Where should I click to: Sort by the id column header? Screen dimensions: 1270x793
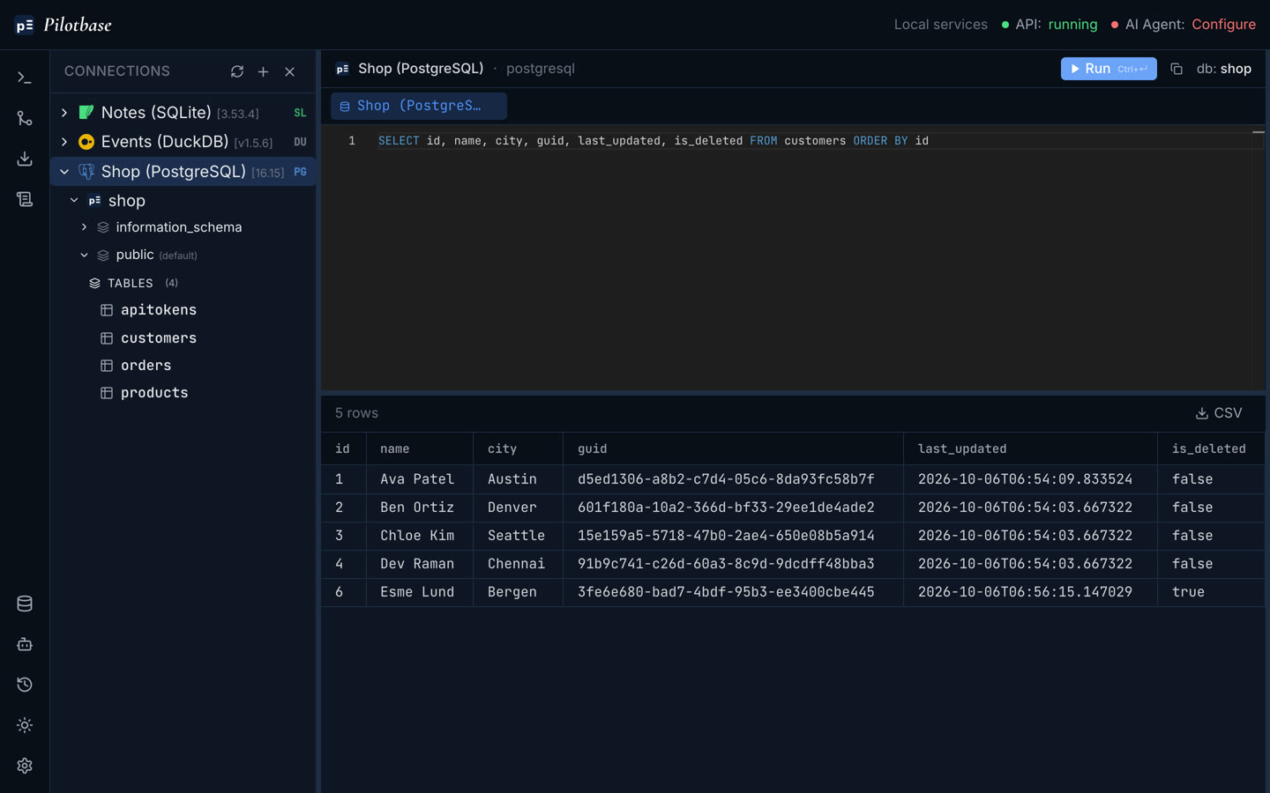click(342, 449)
